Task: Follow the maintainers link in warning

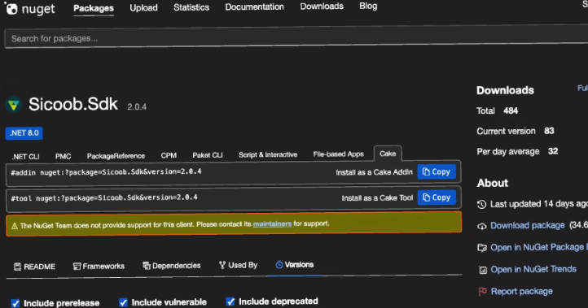Action: click(x=272, y=223)
